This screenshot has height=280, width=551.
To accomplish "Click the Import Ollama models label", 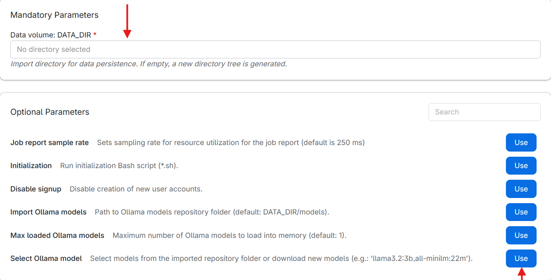I will (48, 212).
